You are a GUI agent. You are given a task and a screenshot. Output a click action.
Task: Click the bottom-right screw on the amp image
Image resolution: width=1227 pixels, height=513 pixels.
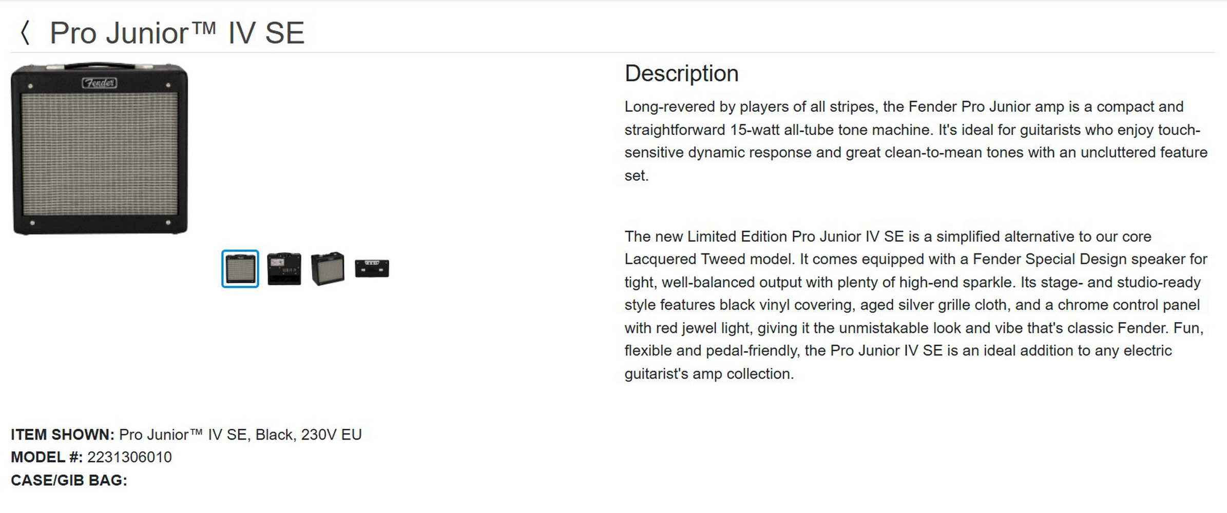168,223
